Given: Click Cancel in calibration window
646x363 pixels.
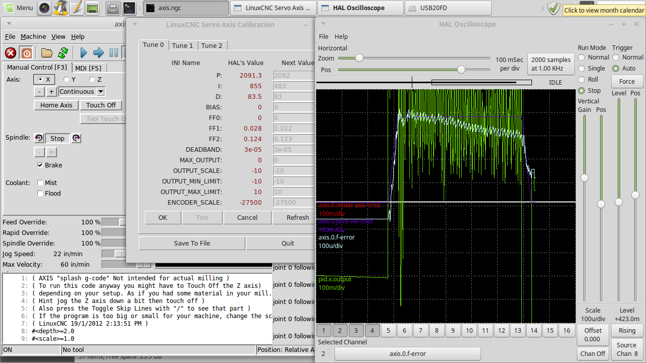Looking at the screenshot, I should click(x=247, y=217).
